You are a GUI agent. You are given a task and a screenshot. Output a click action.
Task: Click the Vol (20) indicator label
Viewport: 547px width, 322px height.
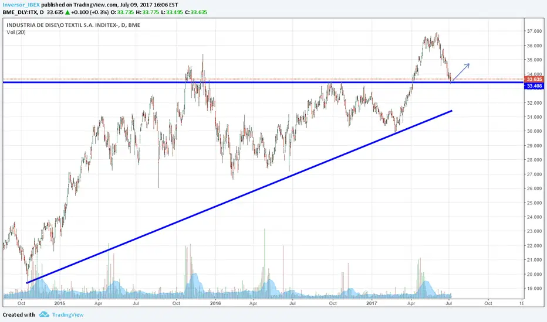16,32
